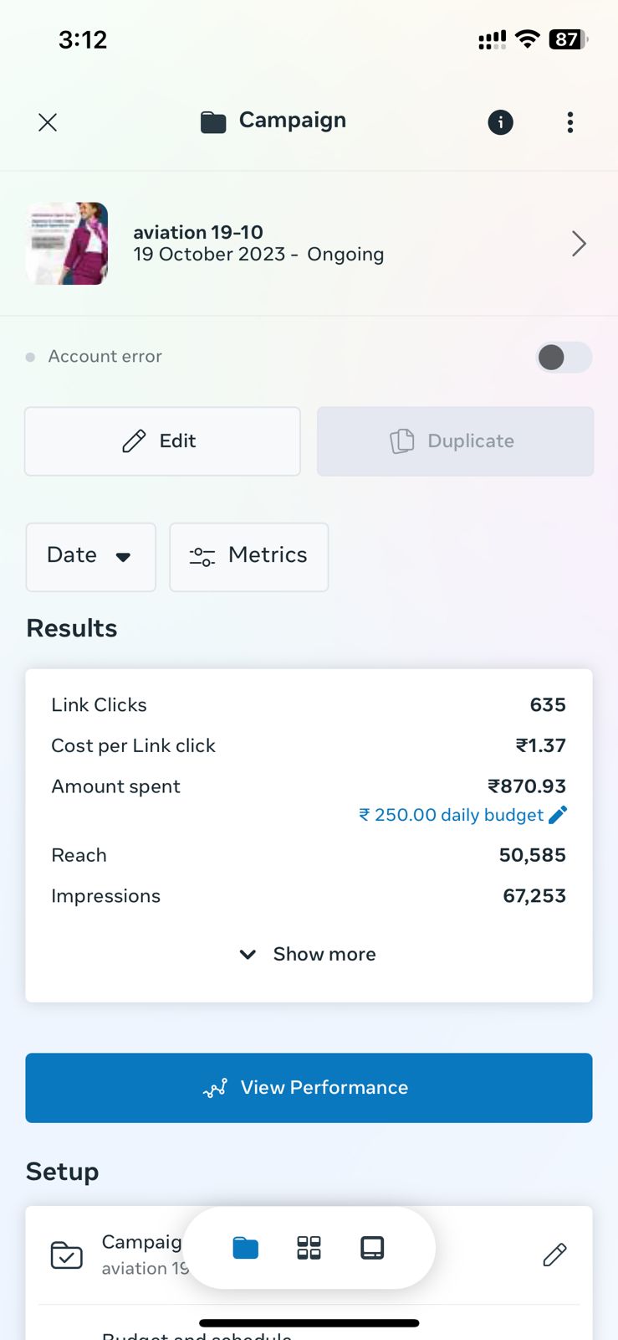Tap the folder icon beside Campaign title
This screenshot has width=618, height=1340.
click(213, 122)
